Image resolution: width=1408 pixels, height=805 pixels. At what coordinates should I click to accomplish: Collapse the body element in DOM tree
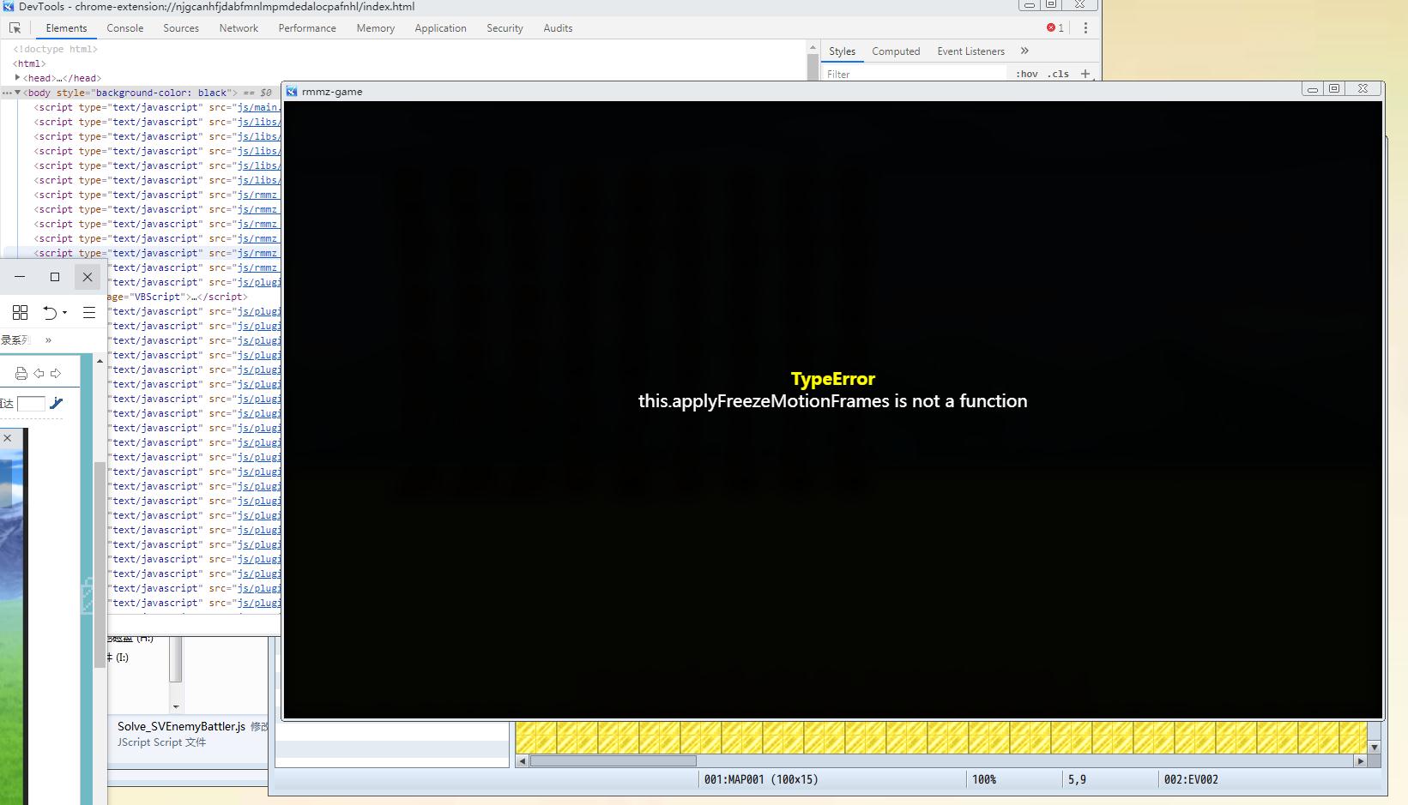17,92
